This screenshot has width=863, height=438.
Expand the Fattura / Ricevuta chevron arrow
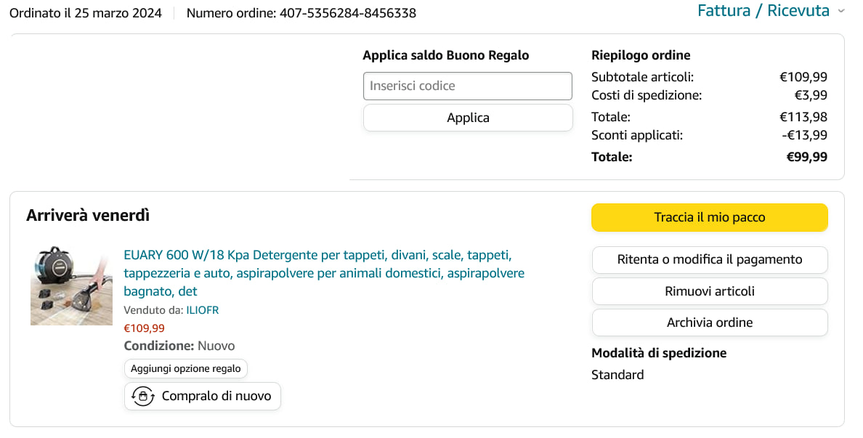841,11
